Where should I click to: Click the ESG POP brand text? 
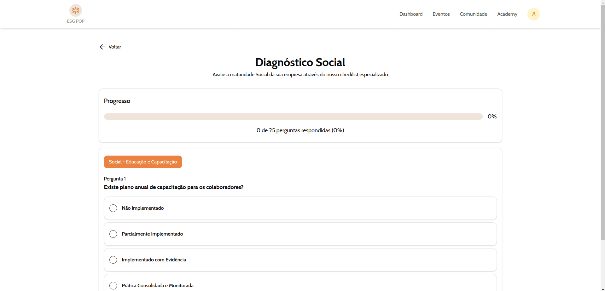(76, 21)
